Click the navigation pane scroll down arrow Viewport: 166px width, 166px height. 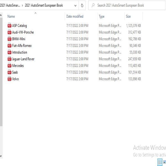pyautogui.click(x=1, y=156)
